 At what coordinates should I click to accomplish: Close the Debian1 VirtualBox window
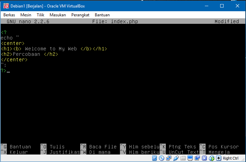click(x=238, y=6)
